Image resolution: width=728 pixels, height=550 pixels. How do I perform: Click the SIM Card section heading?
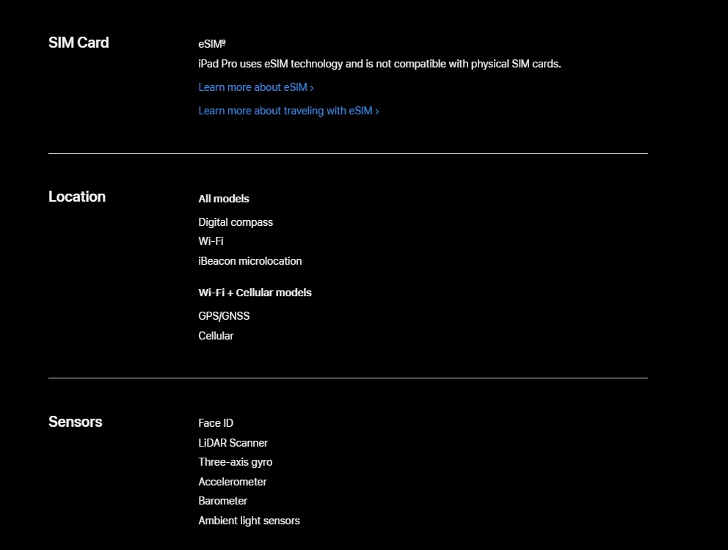[x=79, y=43]
